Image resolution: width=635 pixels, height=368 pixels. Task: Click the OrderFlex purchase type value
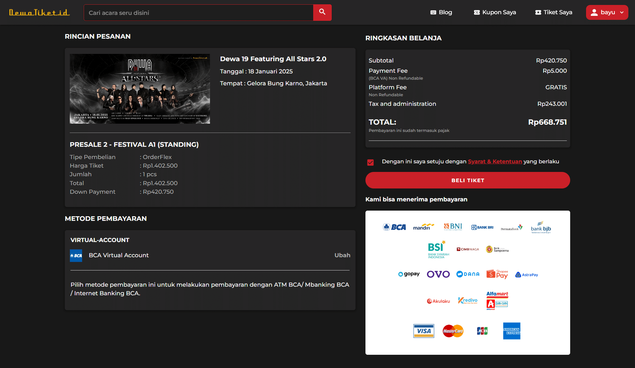tap(157, 157)
